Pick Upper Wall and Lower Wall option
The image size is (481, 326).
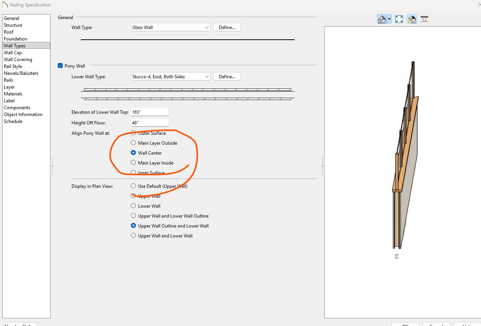point(134,236)
